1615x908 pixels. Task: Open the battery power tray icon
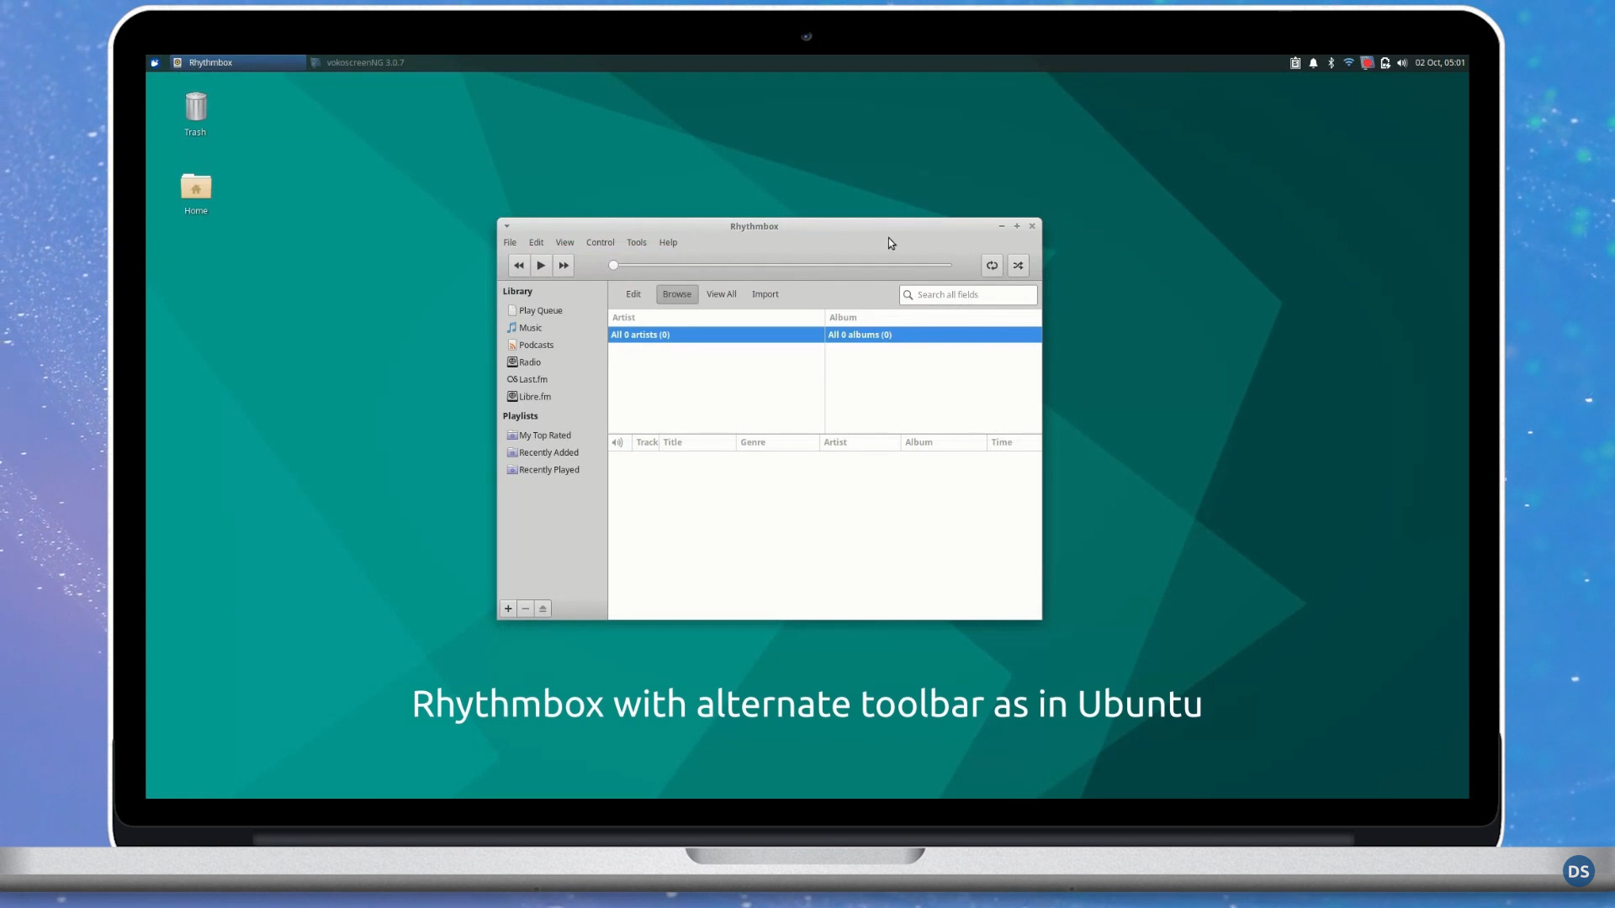(1385, 62)
